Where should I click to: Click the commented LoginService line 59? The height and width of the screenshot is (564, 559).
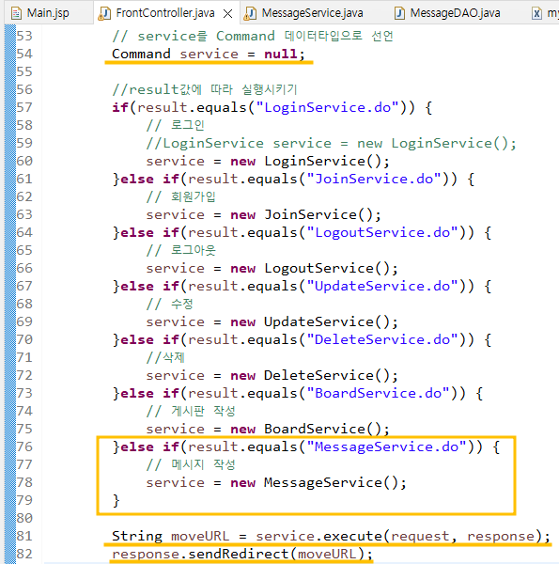(x=331, y=143)
